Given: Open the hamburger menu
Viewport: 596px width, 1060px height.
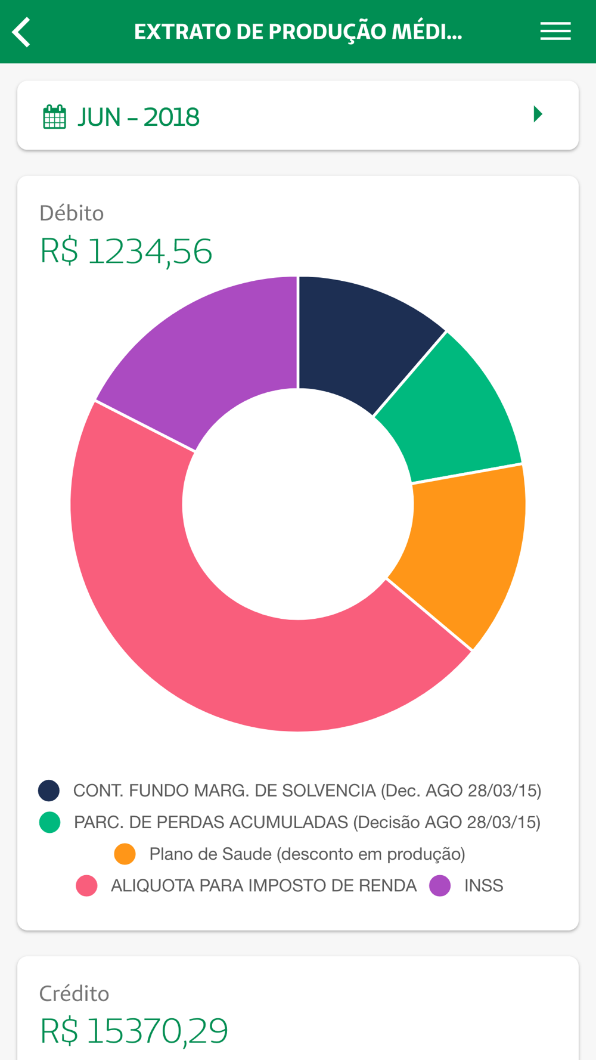Looking at the screenshot, I should point(555,32).
